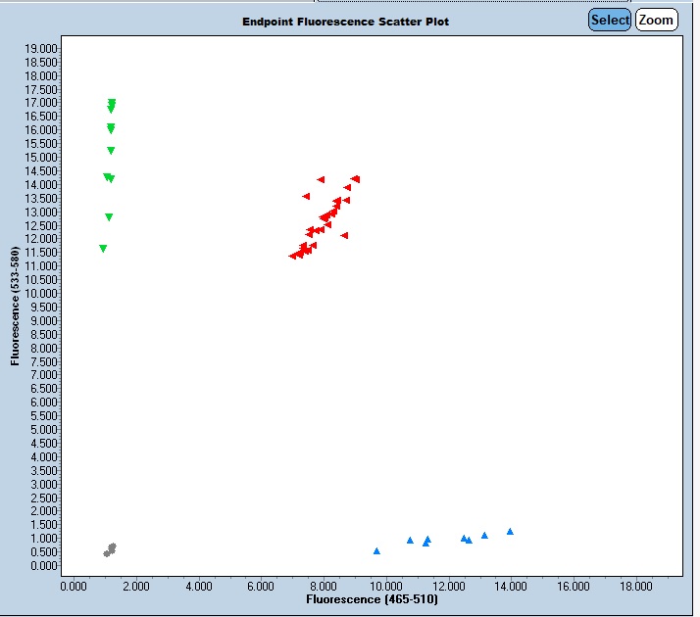Click the topmost green triangle data point
This screenshot has width=700, height=617.
click(x=112, y=102)
